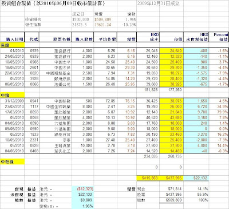Select the unrealized gain 9,700
229x209 pixels.
(x=202, y=112)
